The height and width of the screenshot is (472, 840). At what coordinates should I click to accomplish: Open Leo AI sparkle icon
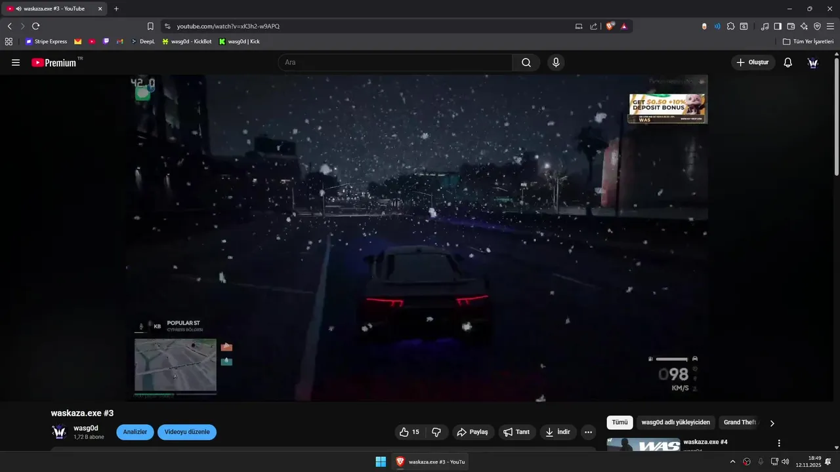804,26
